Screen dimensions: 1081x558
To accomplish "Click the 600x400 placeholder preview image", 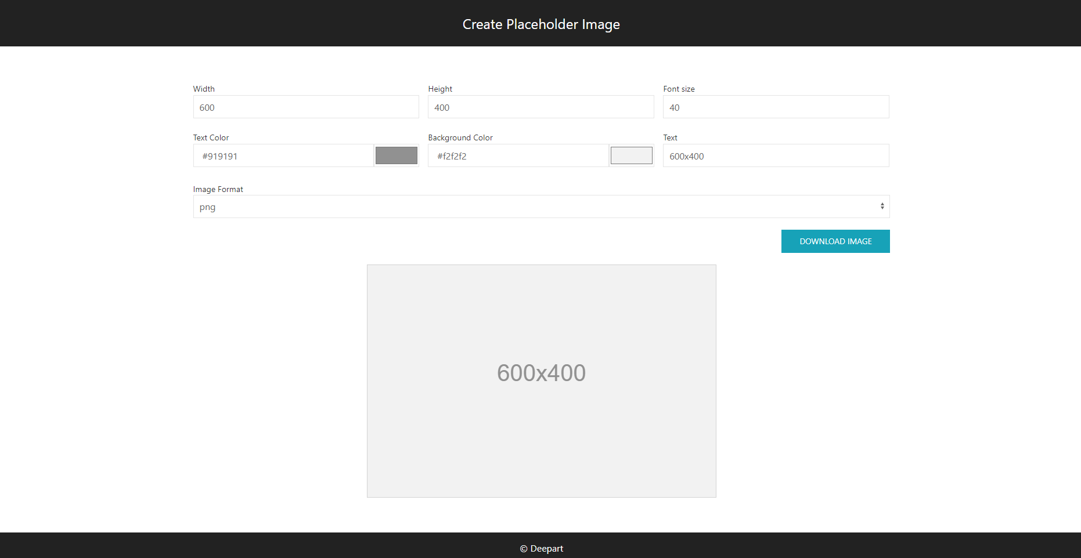I will click(x=542, y=381).
